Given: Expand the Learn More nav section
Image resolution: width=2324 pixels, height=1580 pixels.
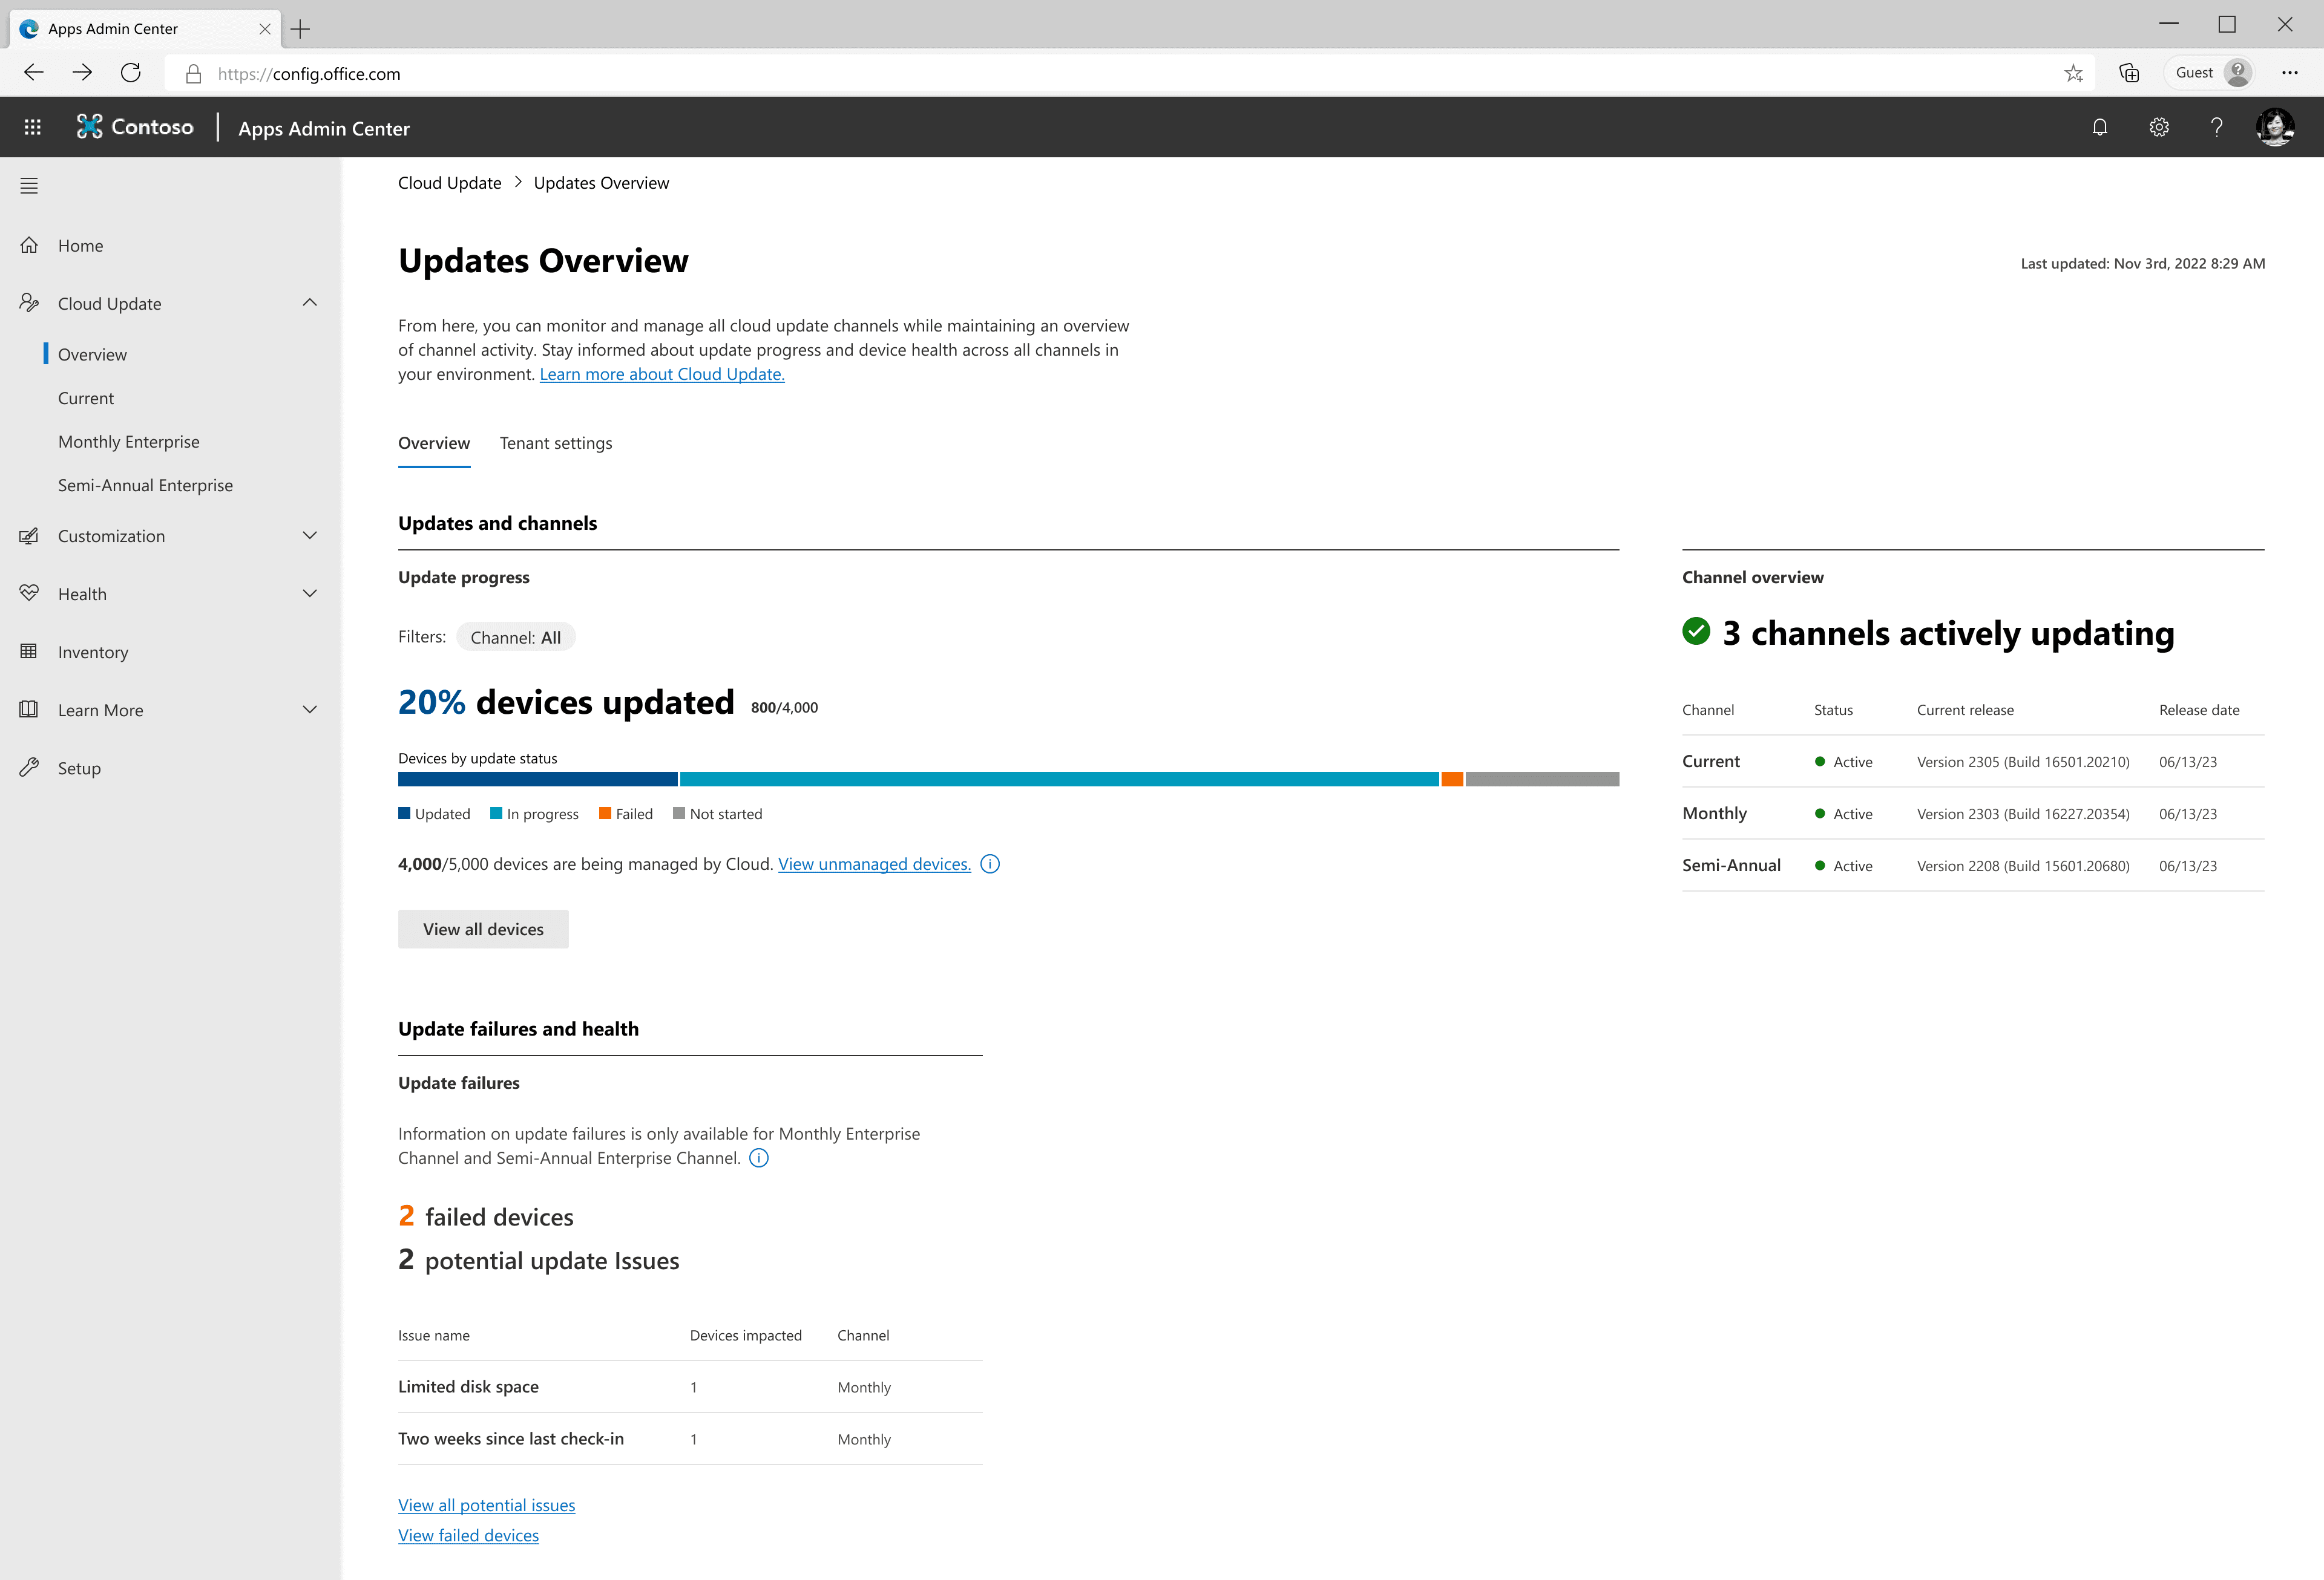Looking at the screenshot, I should (310, 710).
